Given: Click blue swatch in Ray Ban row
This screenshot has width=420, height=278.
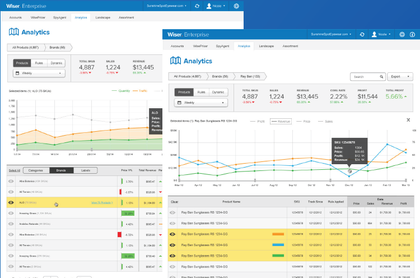Looking at the screenshot, I should pos(278,245).
